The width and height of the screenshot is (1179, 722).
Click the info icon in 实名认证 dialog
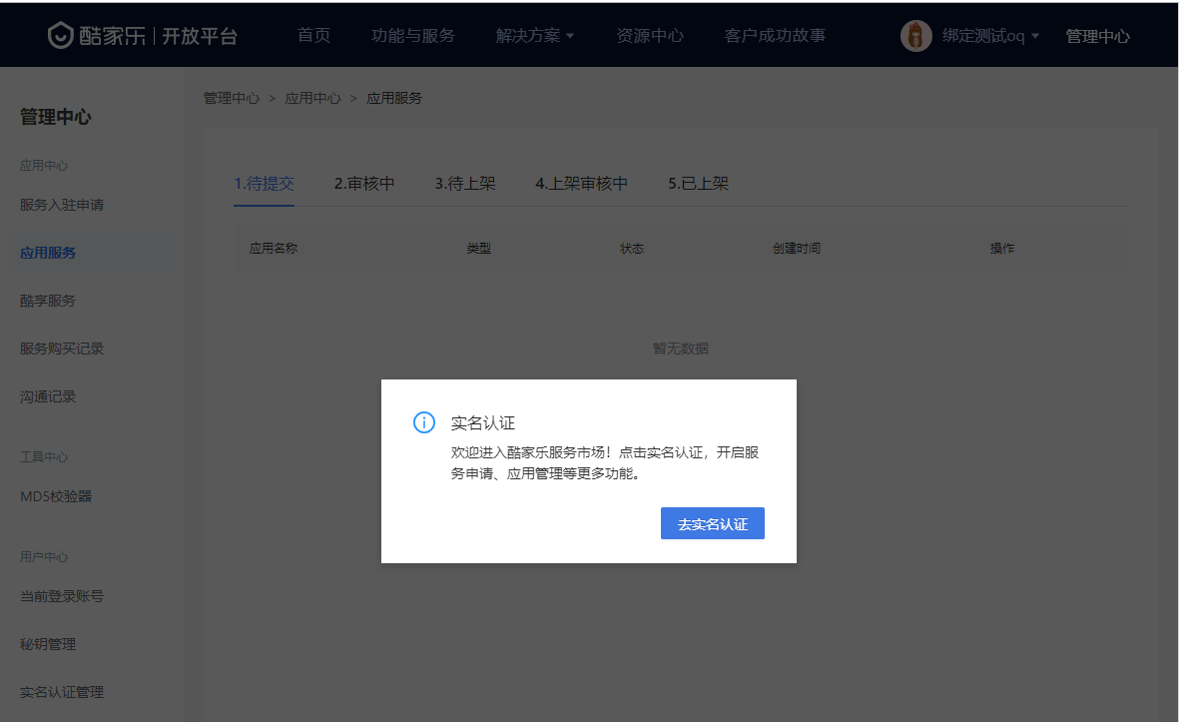[x=424, y=422]
